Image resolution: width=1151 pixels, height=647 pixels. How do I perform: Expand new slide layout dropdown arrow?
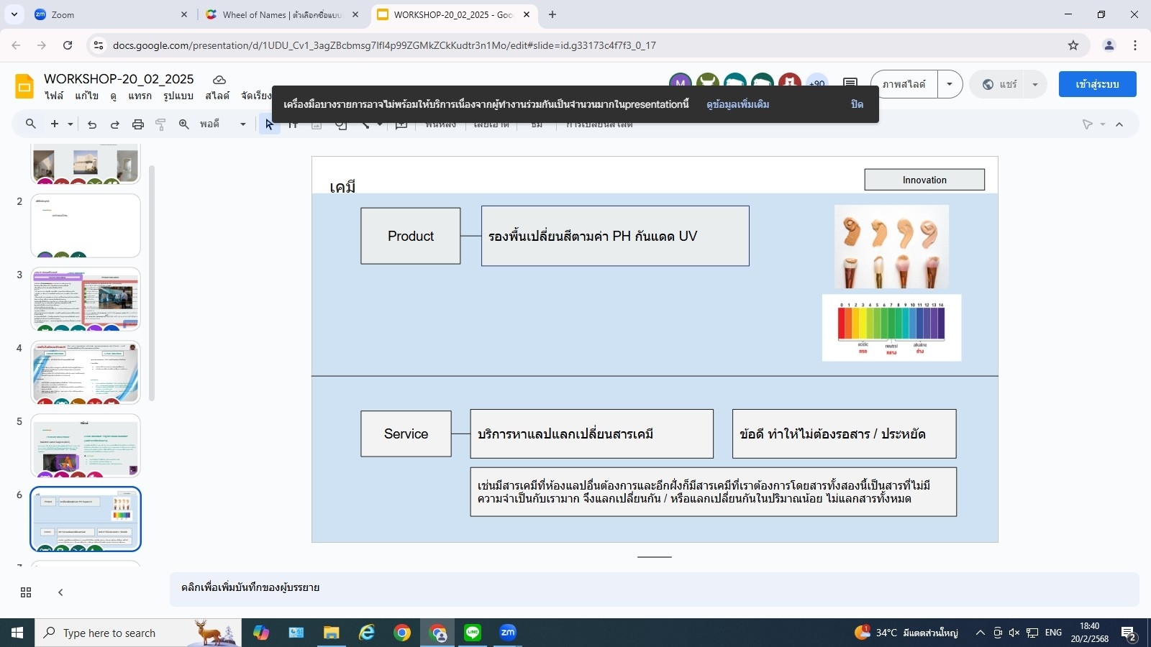click(x=70, y=124)
